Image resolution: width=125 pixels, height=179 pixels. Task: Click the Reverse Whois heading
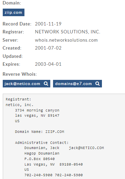(x=20, y=74)
